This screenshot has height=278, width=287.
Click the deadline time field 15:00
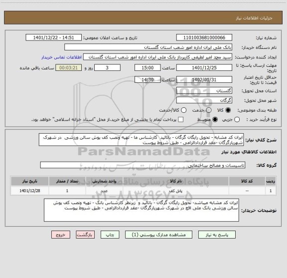click(x=147, y=68)
